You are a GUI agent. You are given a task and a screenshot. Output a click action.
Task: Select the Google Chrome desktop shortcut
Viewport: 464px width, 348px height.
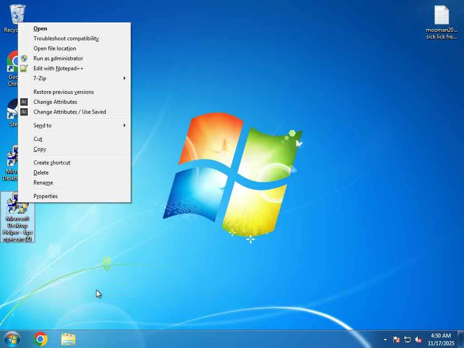tap(12, 69)
